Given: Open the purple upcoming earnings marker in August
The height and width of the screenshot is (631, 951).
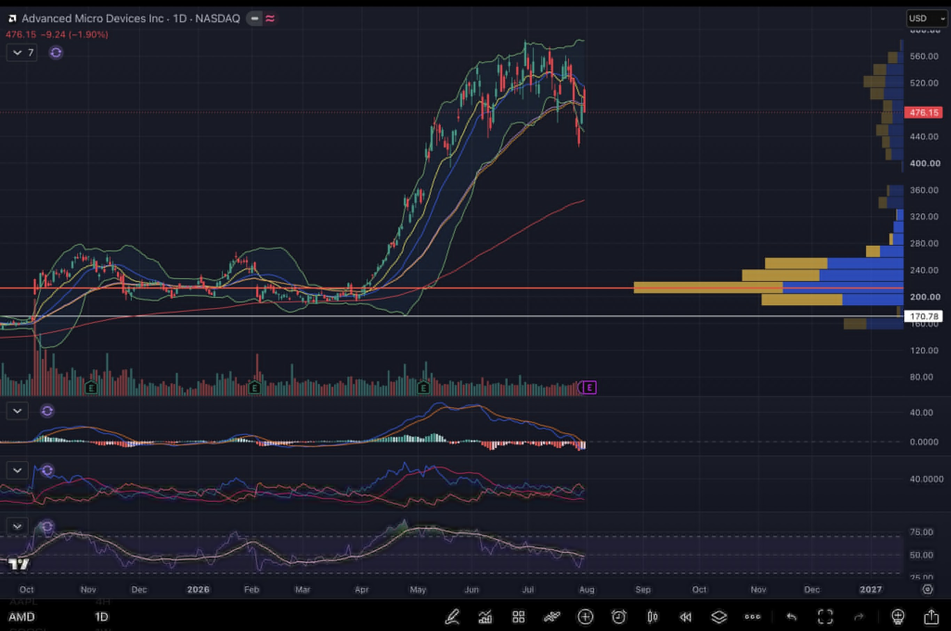Looking at the screenshot, I should [x=589, y=388].
